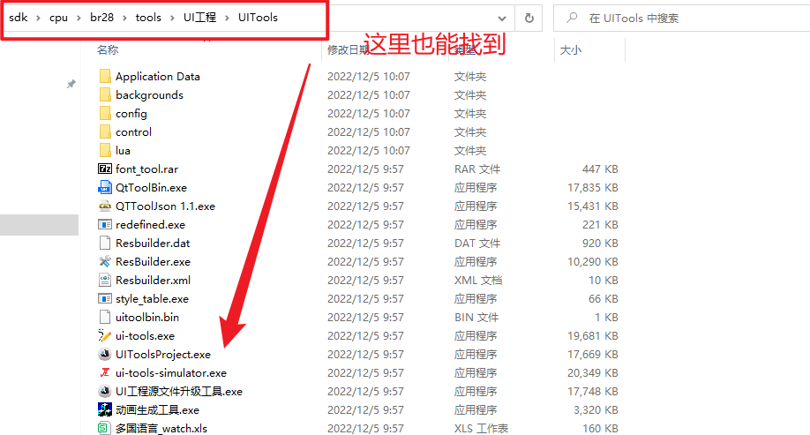The width and height of the screenshot is (810, 435).
Task: Expand the chevron after tools in the path
Action: pos(172,18)
